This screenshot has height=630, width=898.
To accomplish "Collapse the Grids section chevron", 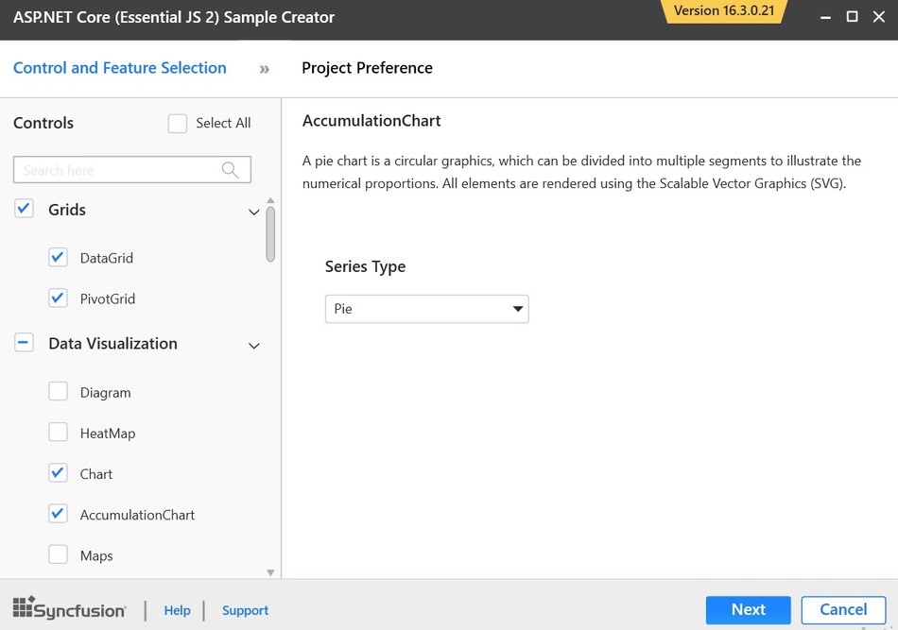I will (x=253, y=212).
